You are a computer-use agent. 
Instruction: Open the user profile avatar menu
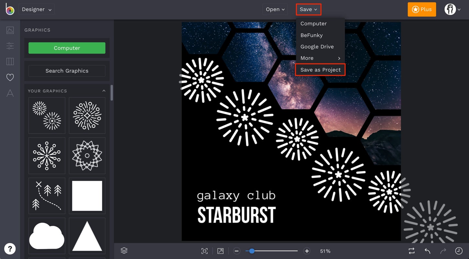tap(452, 9)
